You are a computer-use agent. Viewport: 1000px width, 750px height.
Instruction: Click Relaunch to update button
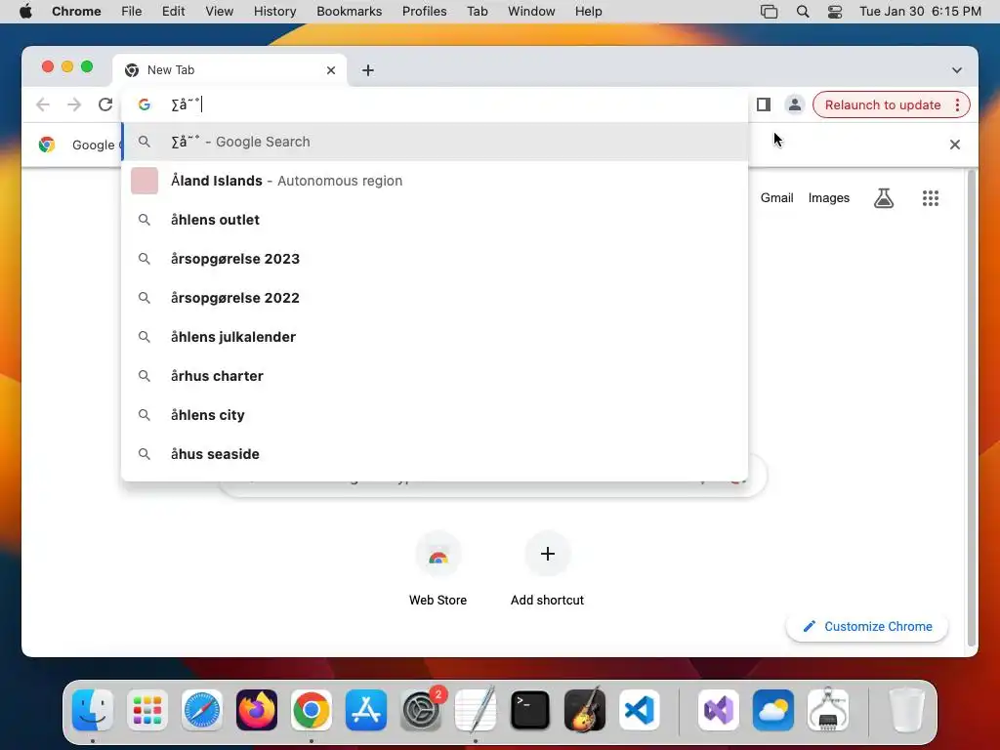[x=883, y=104]
